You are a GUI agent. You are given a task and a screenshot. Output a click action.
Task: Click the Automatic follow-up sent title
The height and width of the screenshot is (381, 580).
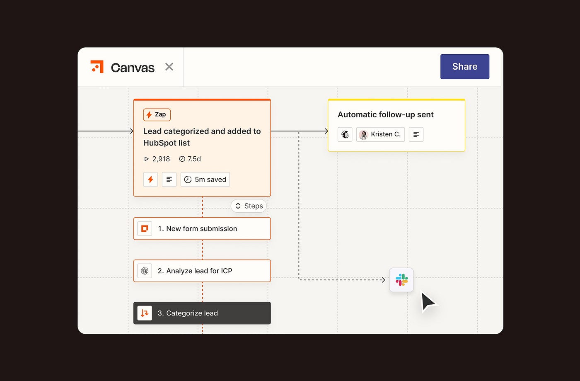click(386, 114)
